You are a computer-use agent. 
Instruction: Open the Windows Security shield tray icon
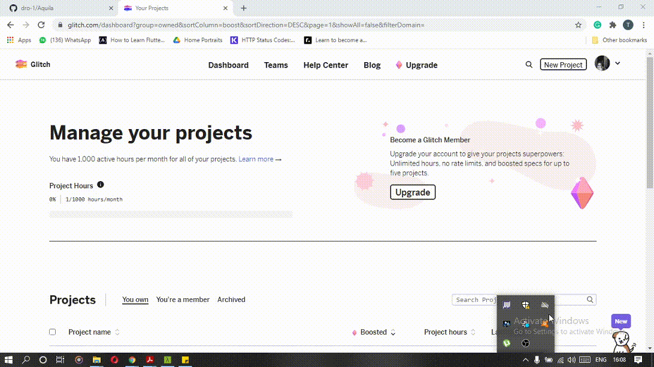coord(526,305)
